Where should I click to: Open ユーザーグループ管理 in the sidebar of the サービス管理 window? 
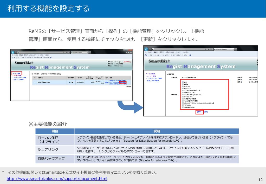20,77
